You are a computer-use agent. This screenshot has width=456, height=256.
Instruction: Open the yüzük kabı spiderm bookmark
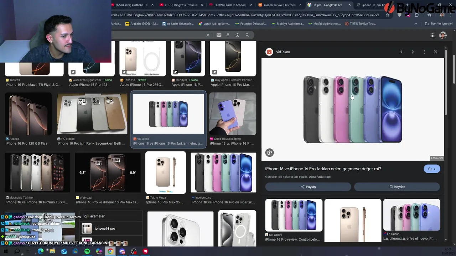tap(214, 24)
